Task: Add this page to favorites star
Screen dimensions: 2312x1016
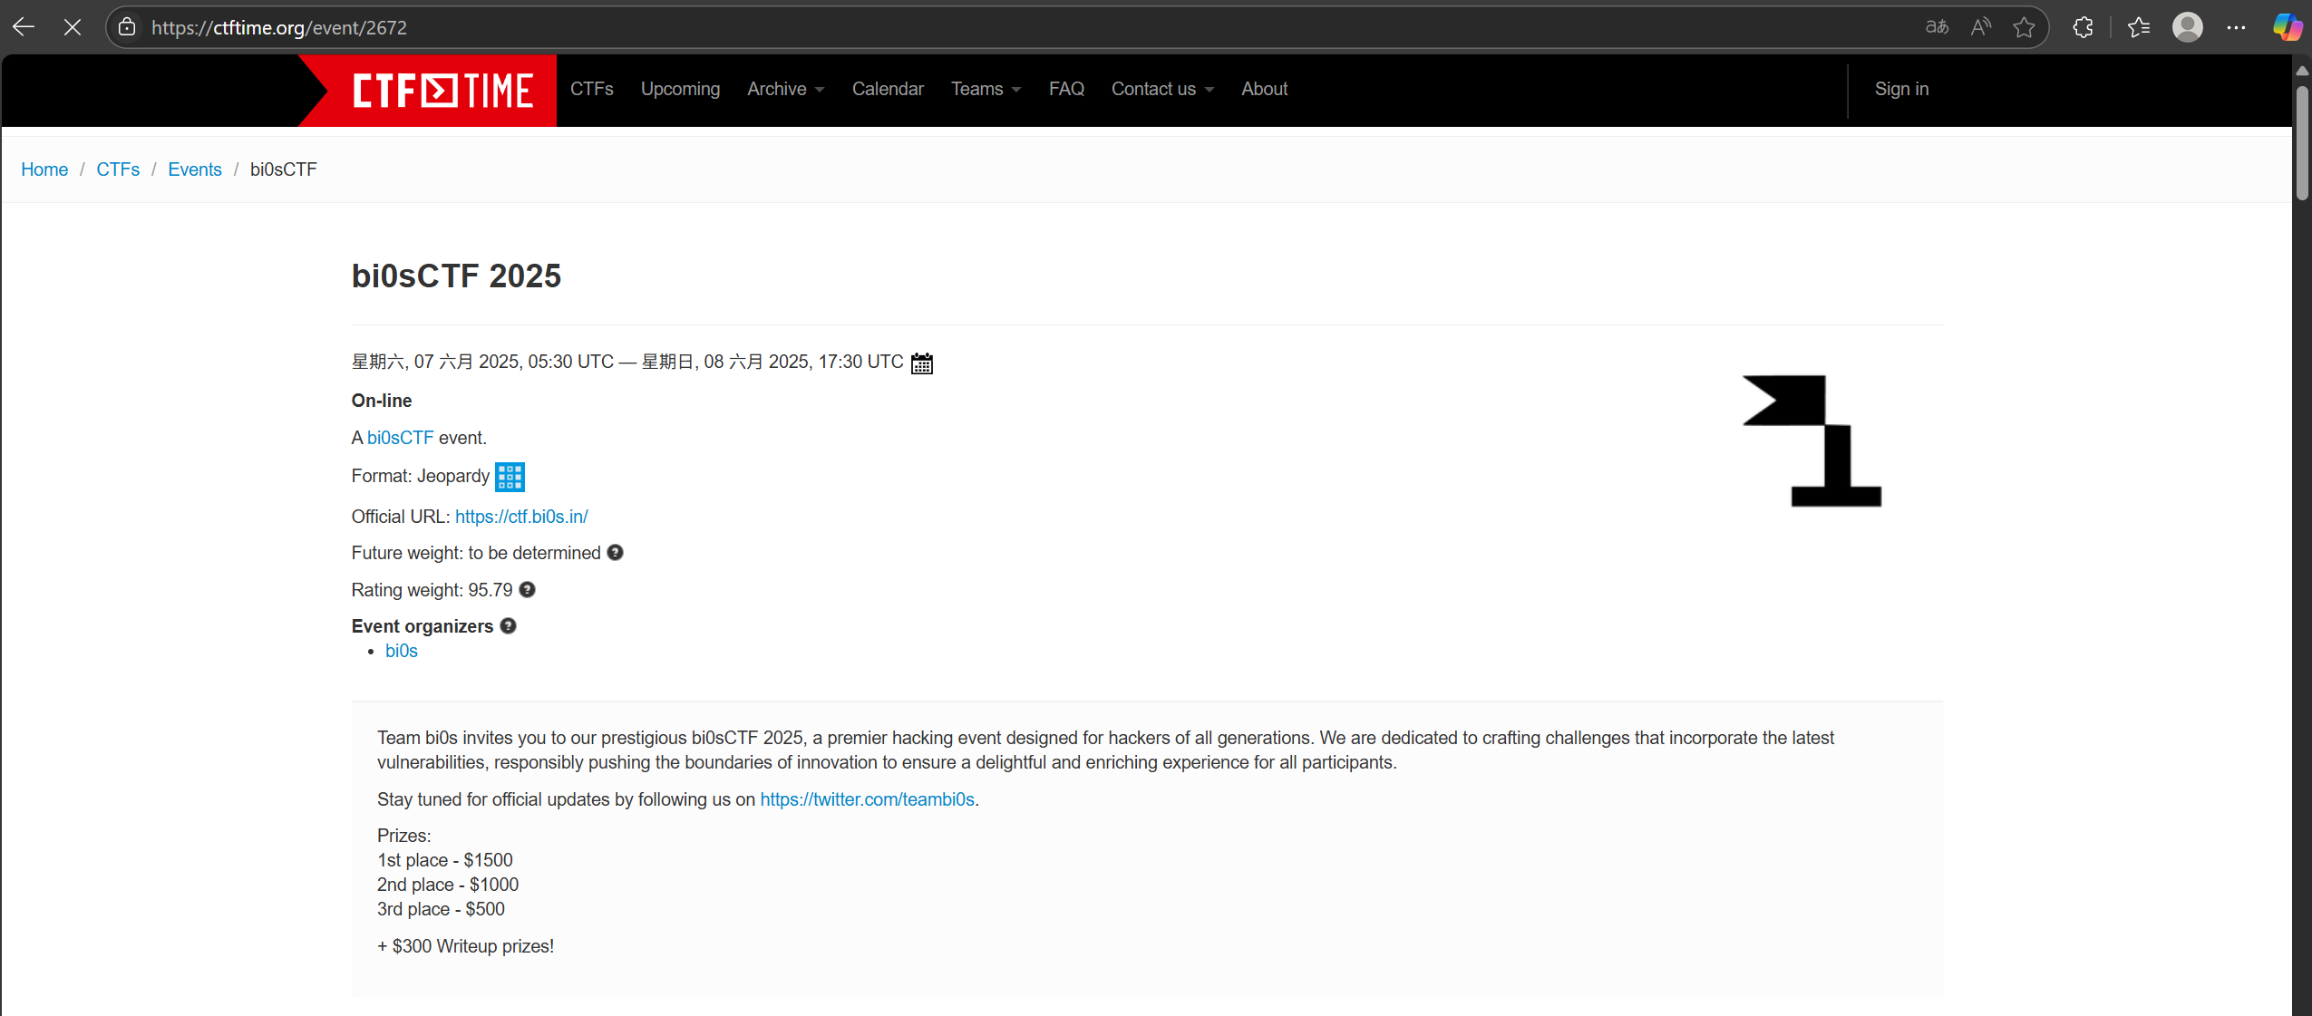Action: click(2023, 27)
